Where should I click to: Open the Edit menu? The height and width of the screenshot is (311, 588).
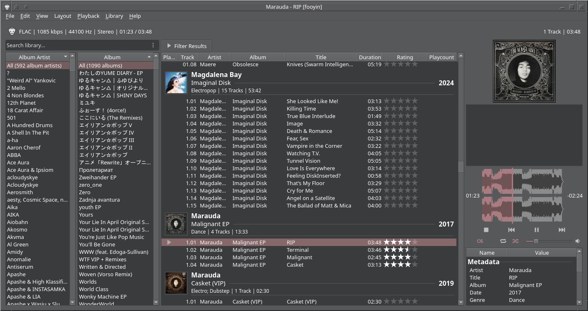tap(25, 16)
